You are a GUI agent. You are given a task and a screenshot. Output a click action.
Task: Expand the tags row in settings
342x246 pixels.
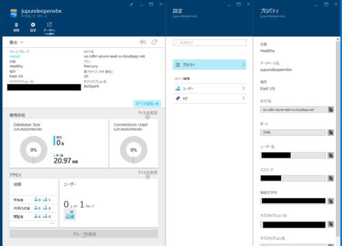tap(209, 98)
